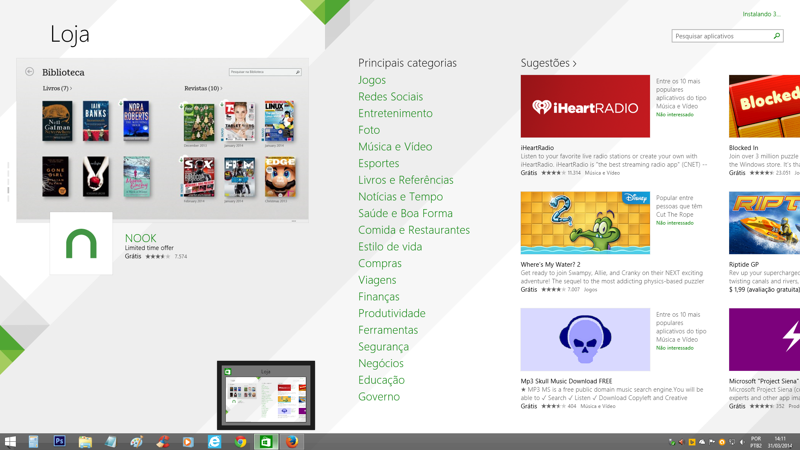Open Photoshop from the taskbar
This screenshot has height=450, width=800.
click(x=60, y=441)
